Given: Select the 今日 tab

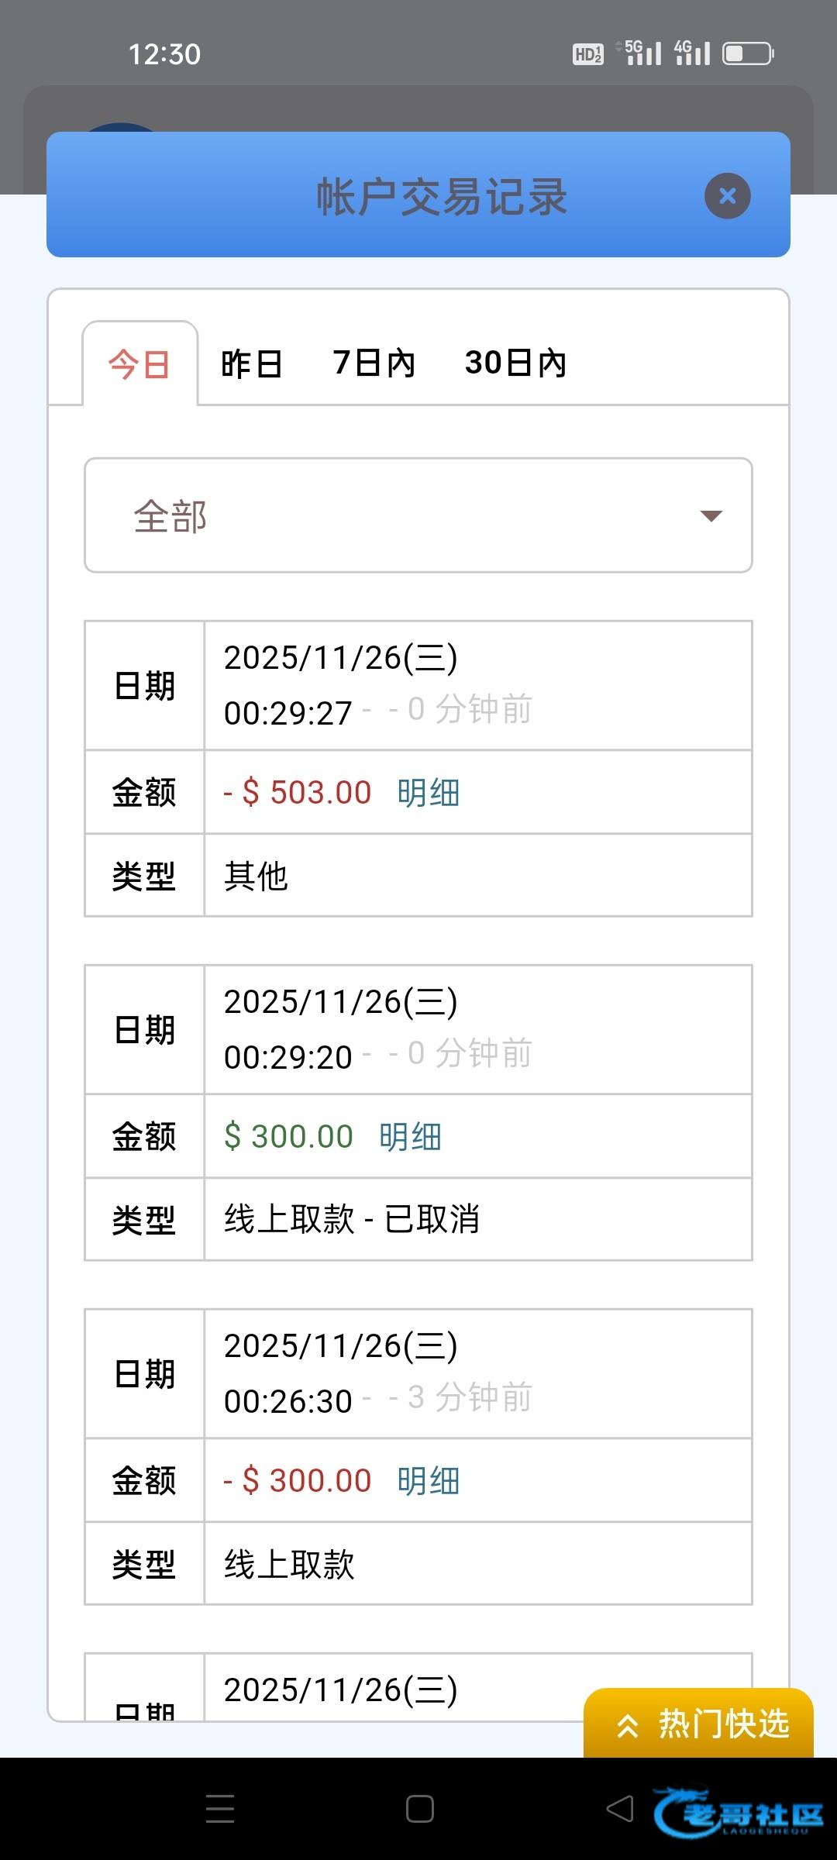Looking at the screenshot, I should 139,363.
